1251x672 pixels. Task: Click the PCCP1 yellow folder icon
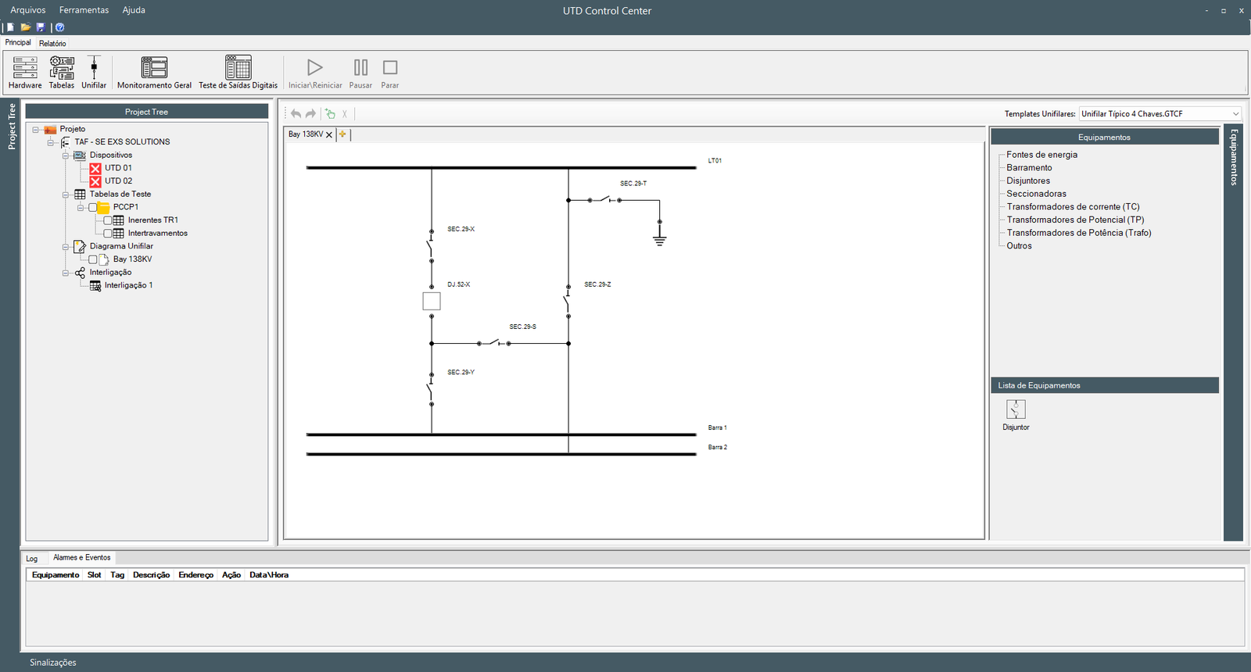click(103, 207)
